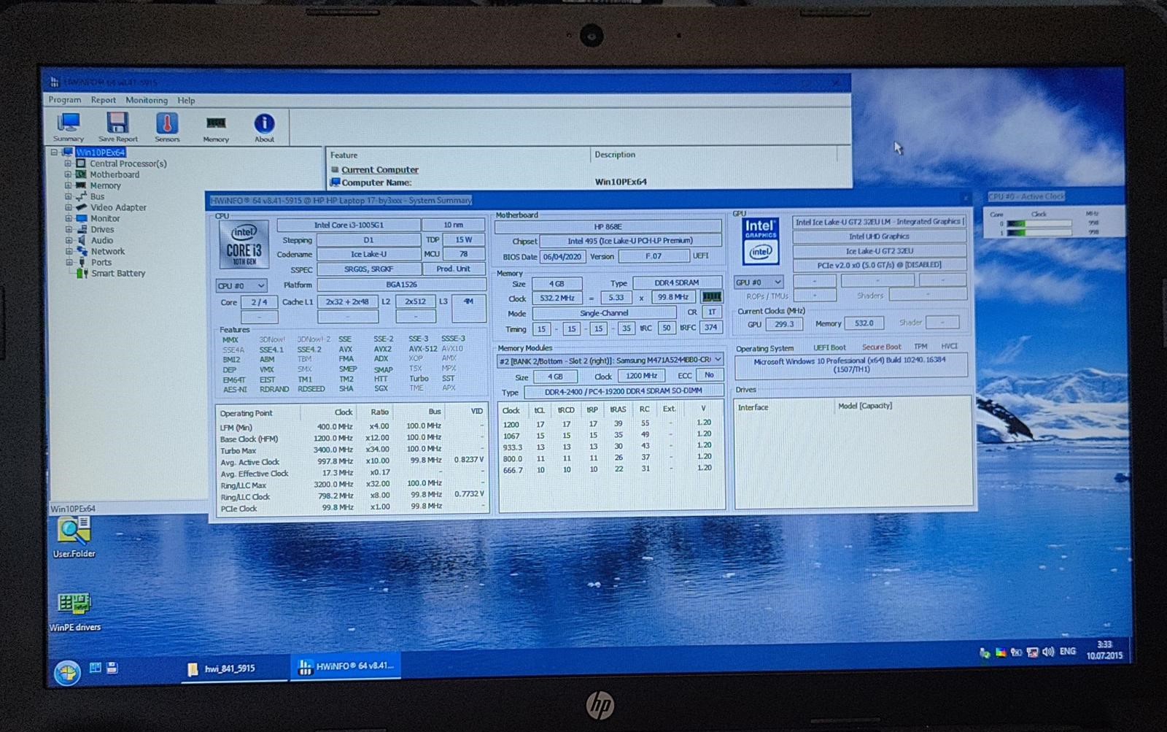Click the Bus icon in the tree
Viewport: 1167px width, 732px height.
click(81, 196)
